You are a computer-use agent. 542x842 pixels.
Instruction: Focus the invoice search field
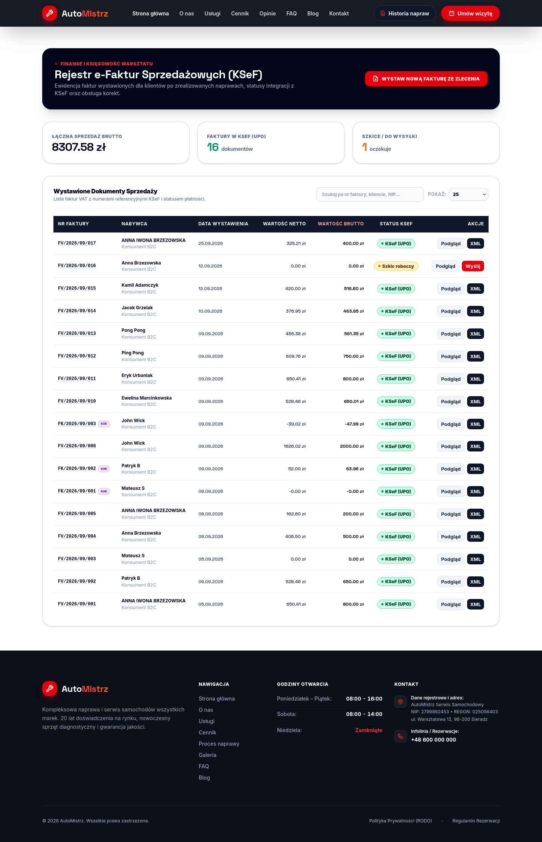click(x=370, y=195)
